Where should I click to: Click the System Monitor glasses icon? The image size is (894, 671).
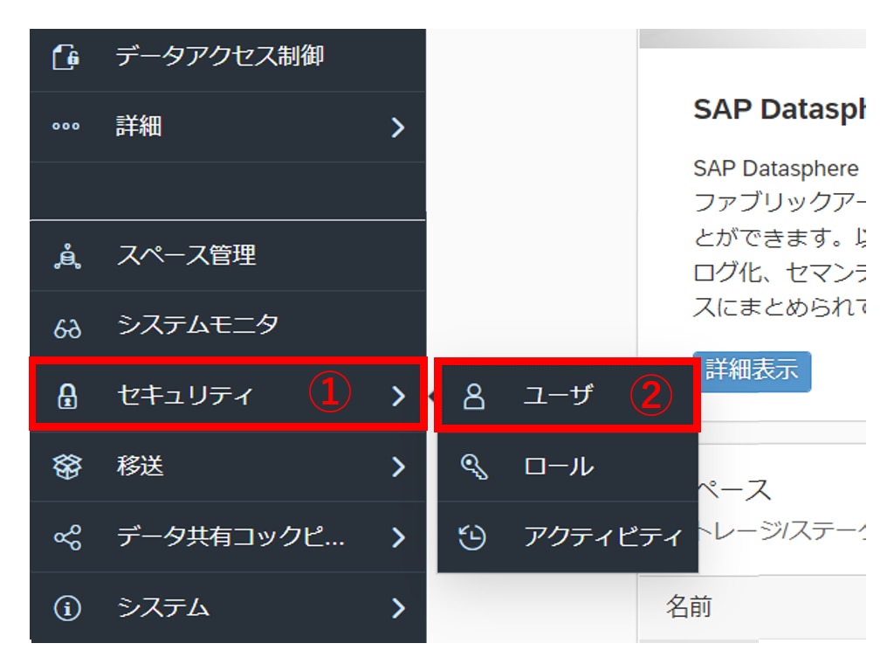click(66, 327)
